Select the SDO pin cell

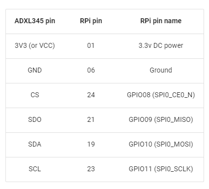35,119
